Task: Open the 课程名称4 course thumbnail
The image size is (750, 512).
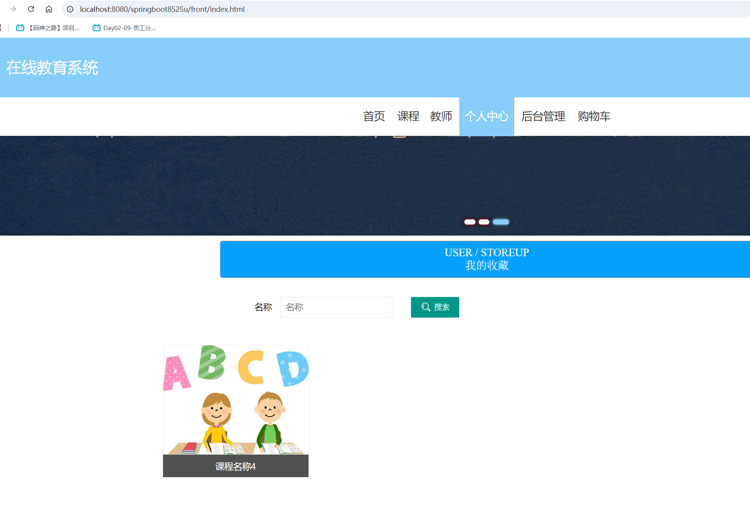Action: (236, 404)
